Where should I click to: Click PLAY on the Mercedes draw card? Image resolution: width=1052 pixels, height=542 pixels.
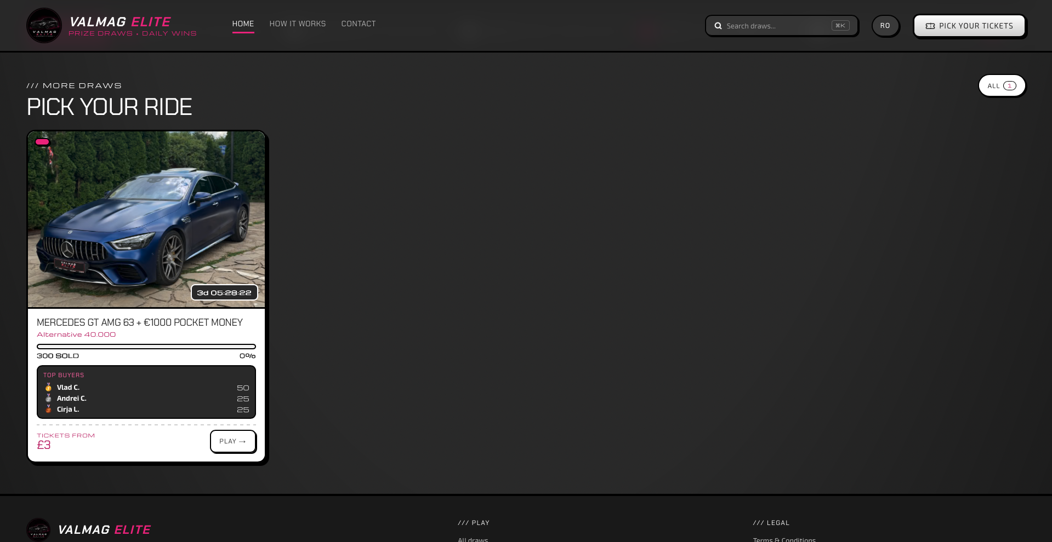pos(232,441)
